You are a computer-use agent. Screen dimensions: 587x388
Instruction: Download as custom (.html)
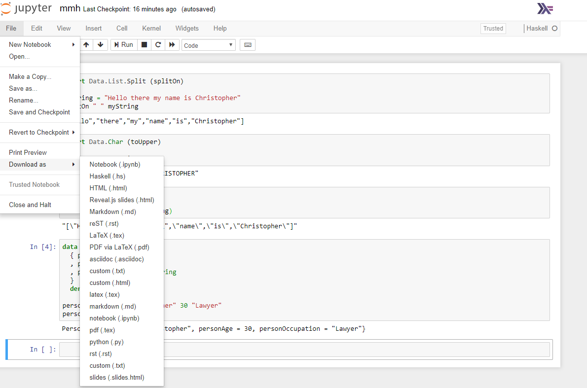(122, 283)
